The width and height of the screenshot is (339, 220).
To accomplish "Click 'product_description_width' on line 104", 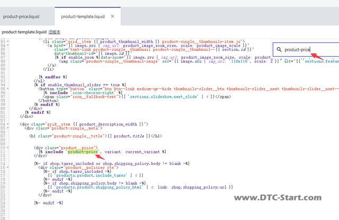I will click(108, 124).
